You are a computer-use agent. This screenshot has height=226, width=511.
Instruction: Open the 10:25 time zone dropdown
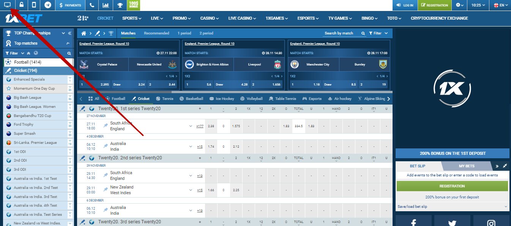[x=478, y=5]
